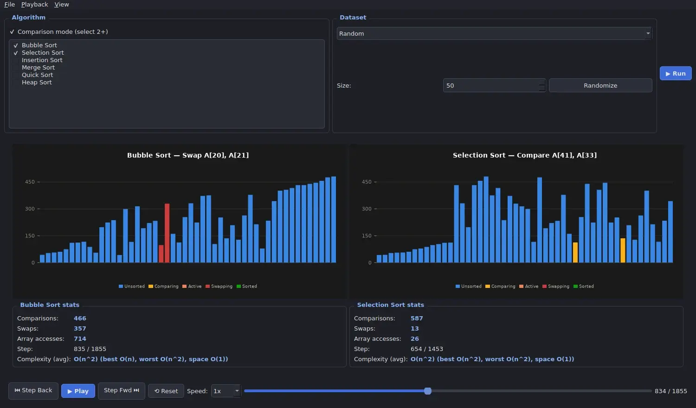Click the Bubble Sort swaps value 357

coord(80,329)
